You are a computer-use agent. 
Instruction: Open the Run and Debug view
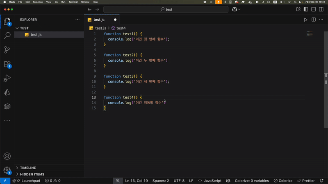[7, 79]
